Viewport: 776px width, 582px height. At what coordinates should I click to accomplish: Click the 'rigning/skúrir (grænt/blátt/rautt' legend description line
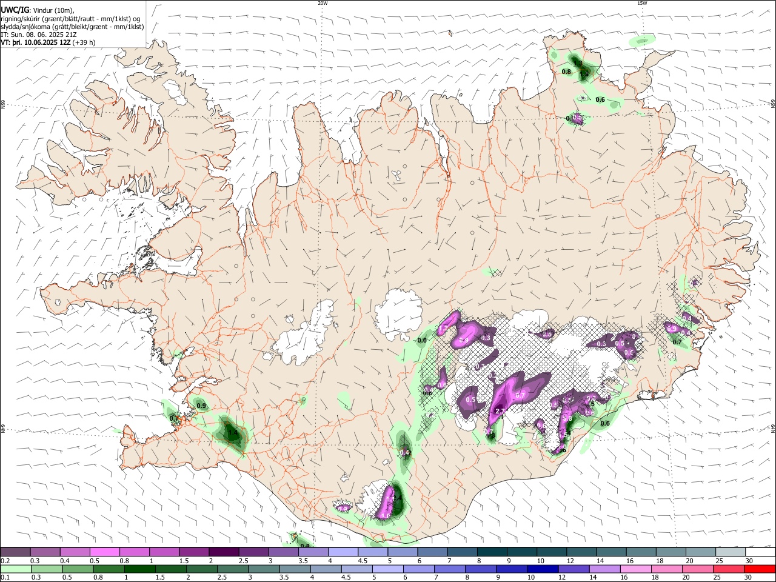70,18
